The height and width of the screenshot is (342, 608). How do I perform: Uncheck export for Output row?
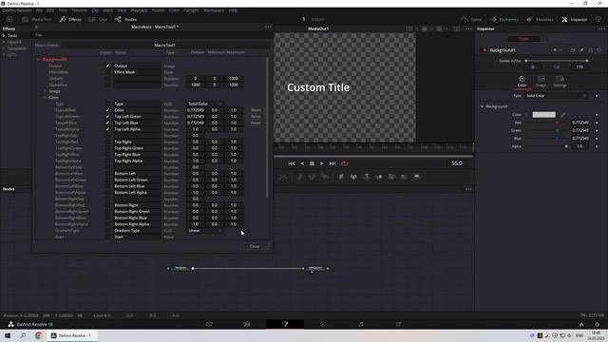[x=107, y=66]
